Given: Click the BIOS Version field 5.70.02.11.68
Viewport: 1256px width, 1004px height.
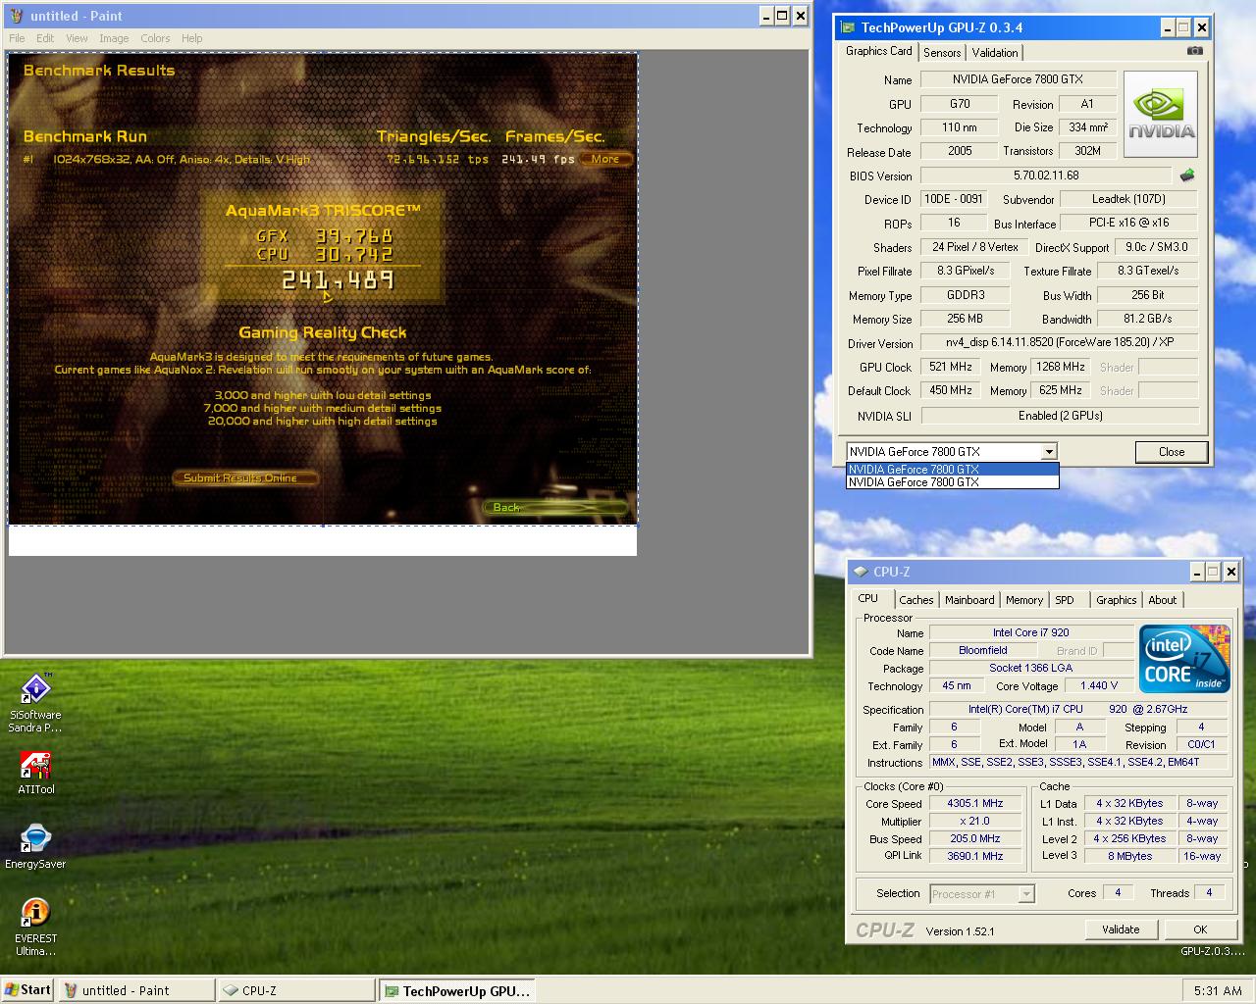Looking at the screenshot, I should tap(1046, 176).
